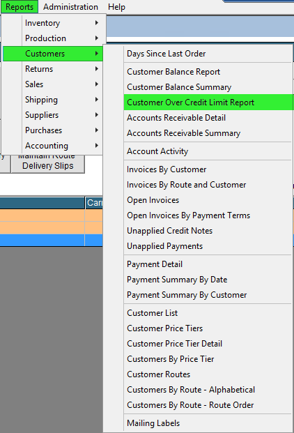
Task: Expand the Returns reports submenu
Action: [x=52, y=69]
